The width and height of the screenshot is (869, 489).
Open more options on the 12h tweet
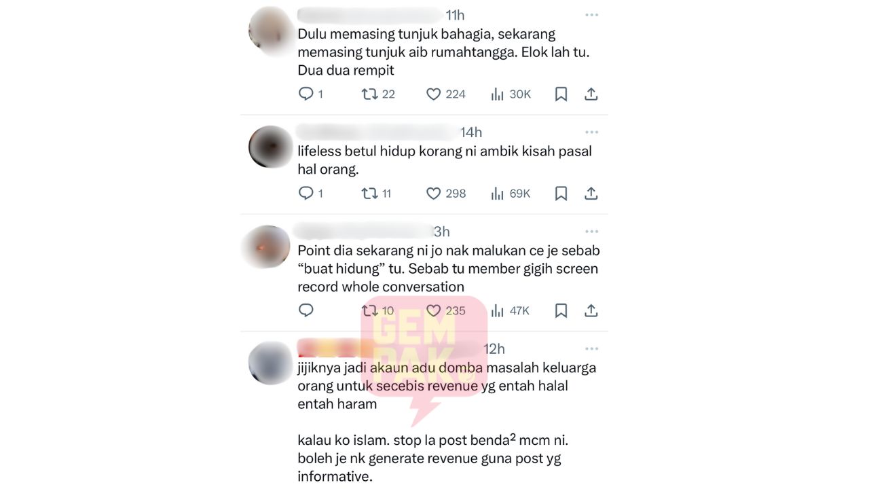pos(592,349)
